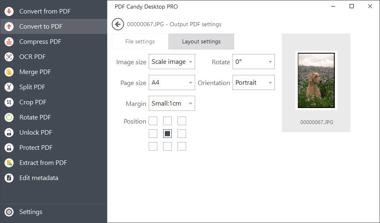380x223 pixels.
Task: Click the Compress PDF icon
Action: [x=9, y=41]
